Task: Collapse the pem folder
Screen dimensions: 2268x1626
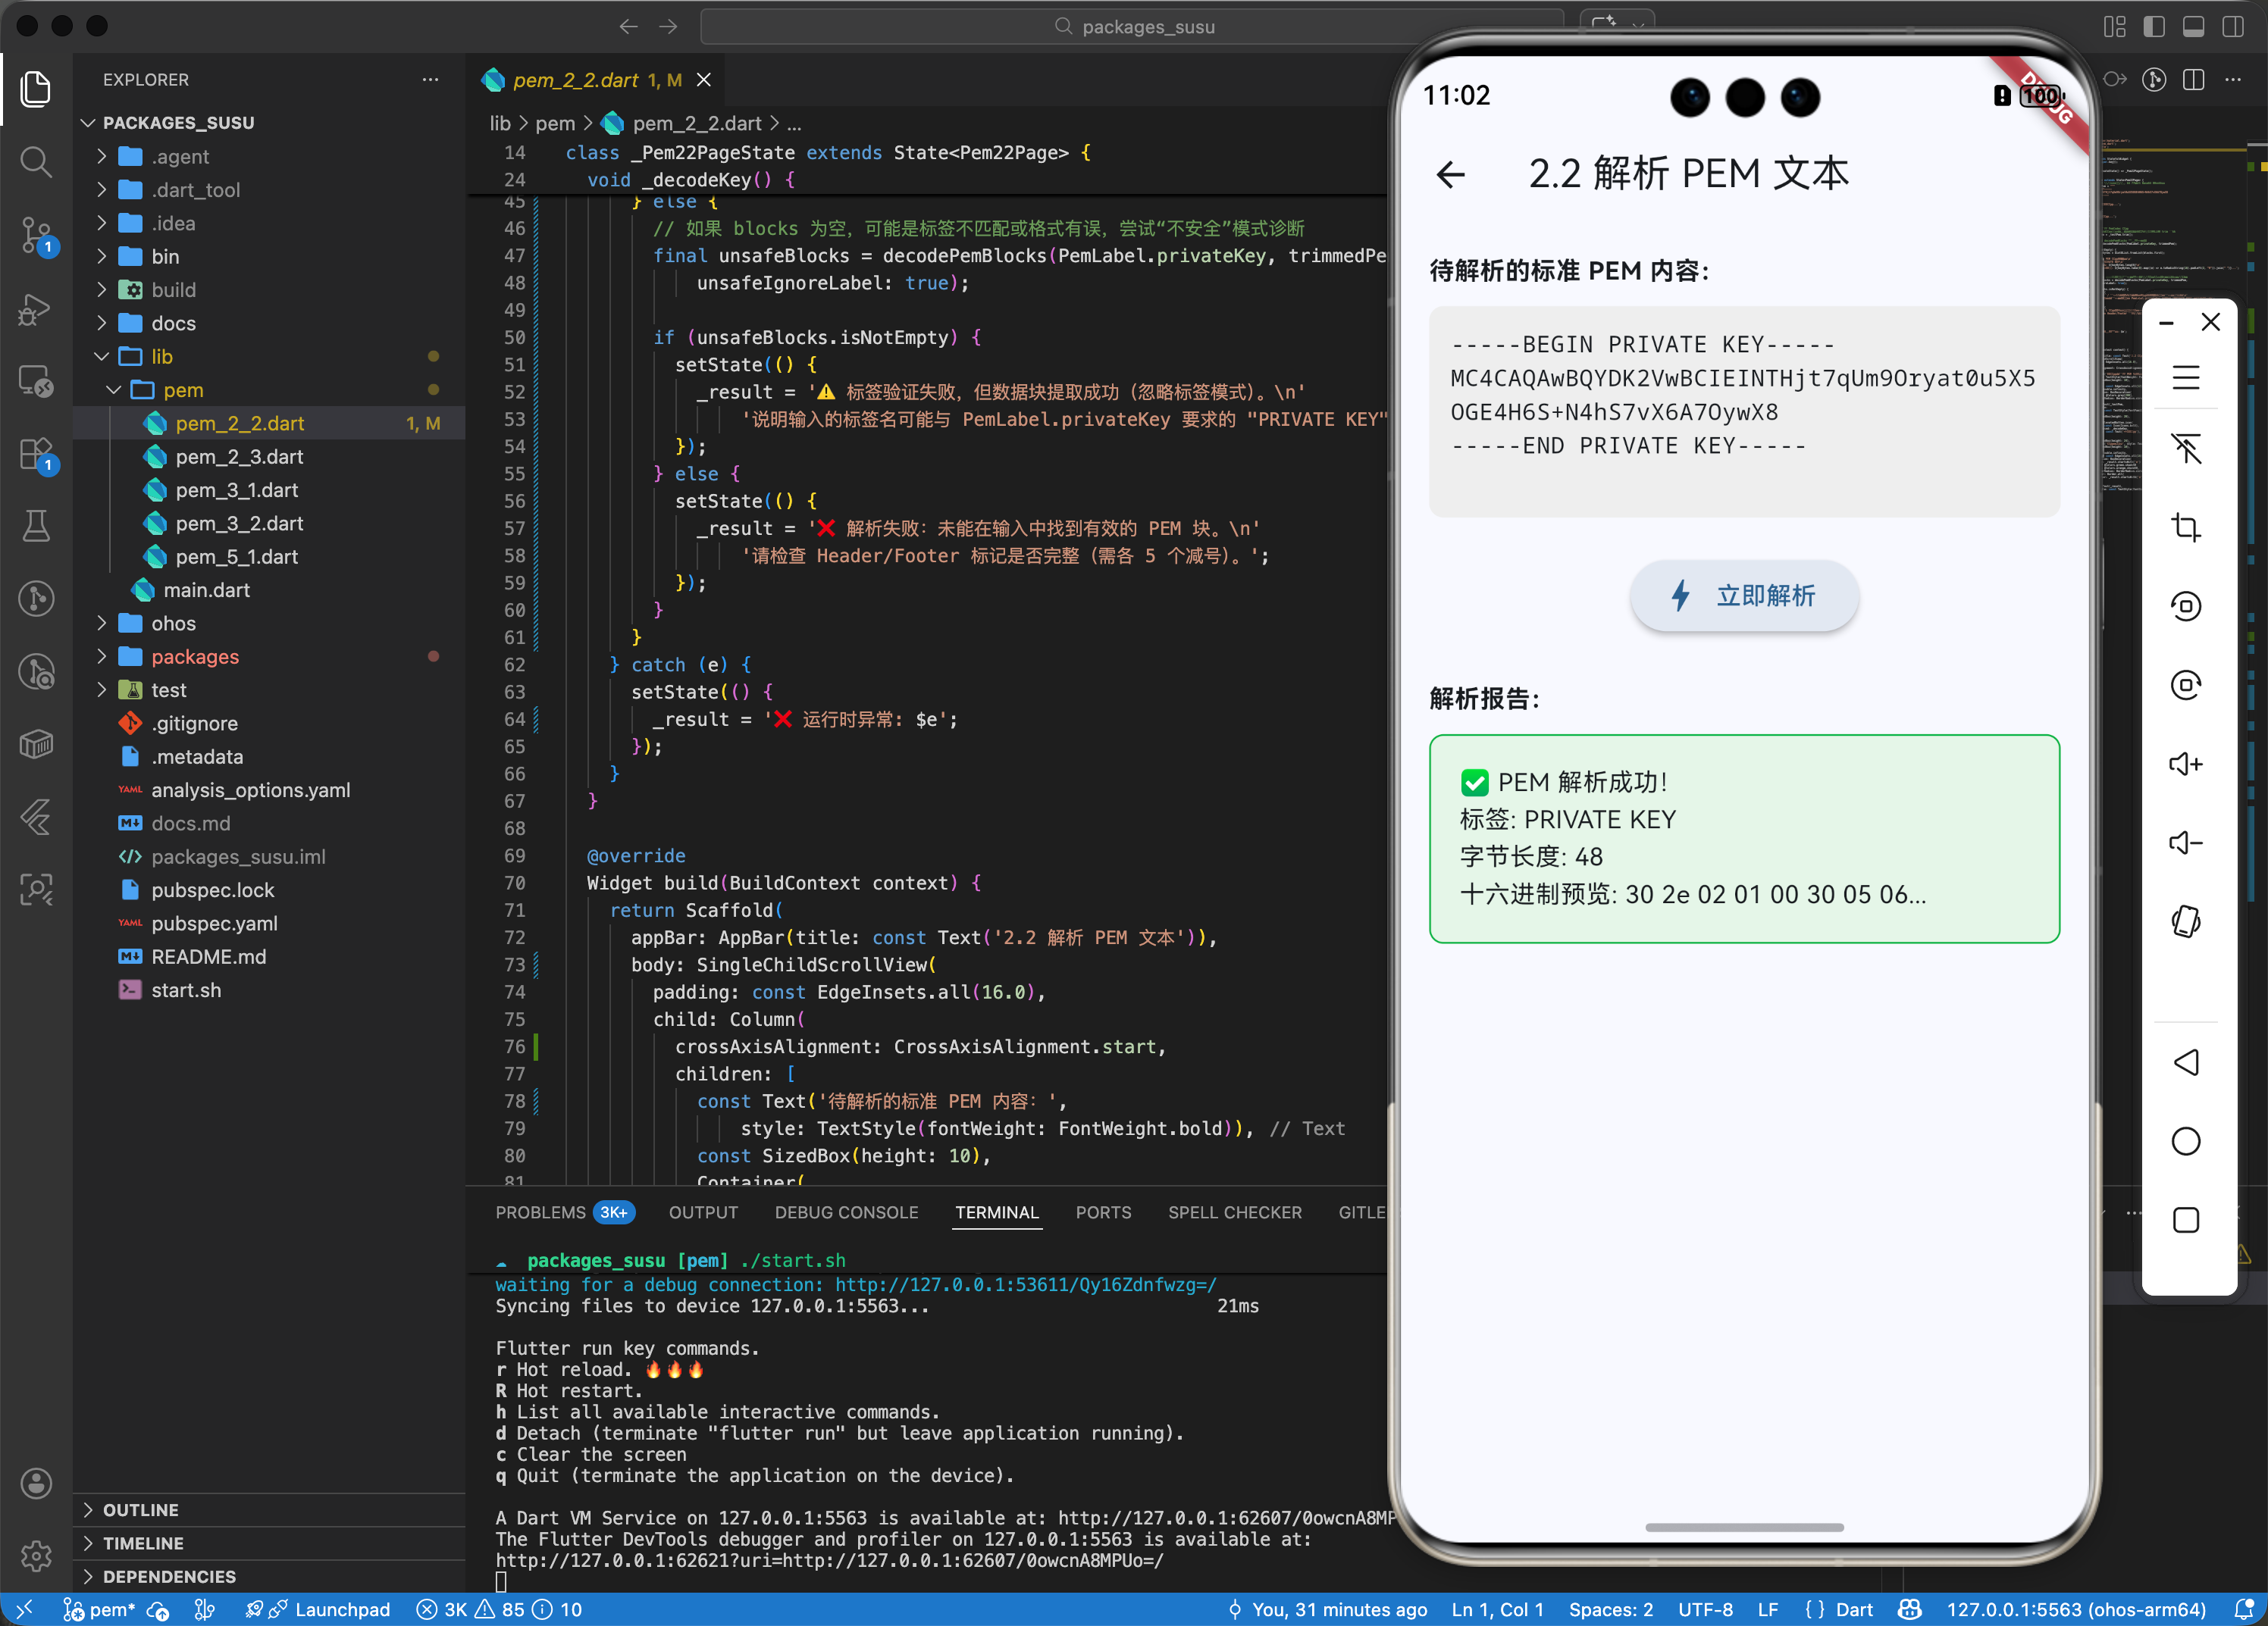Action: (x=182, y=389)
